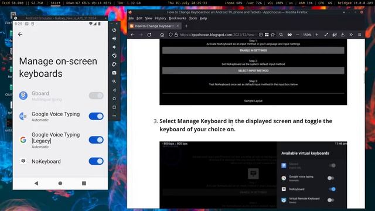Screen dimensions: 375x211
Task: Zoom in with plus button in Firefox
Action: (316, 35)
